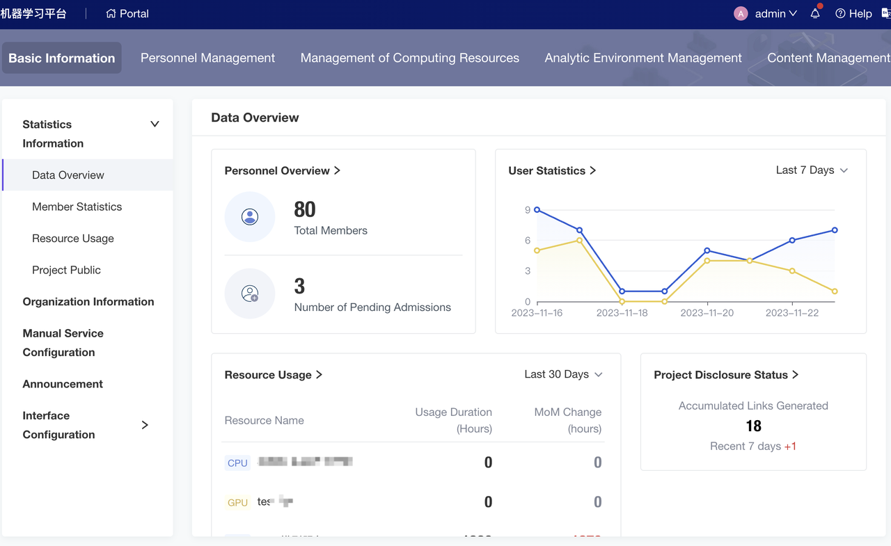Click the Data Overview page heading
Viewport: 891px width, 546px height.
(x=255, y=118)
